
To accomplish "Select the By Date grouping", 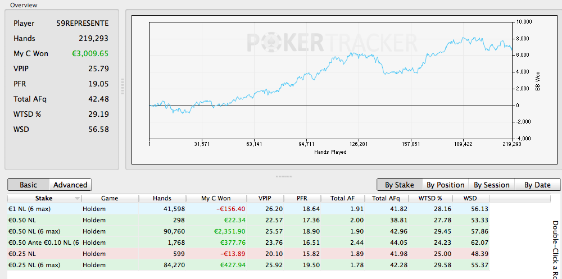I will (537, 185).
